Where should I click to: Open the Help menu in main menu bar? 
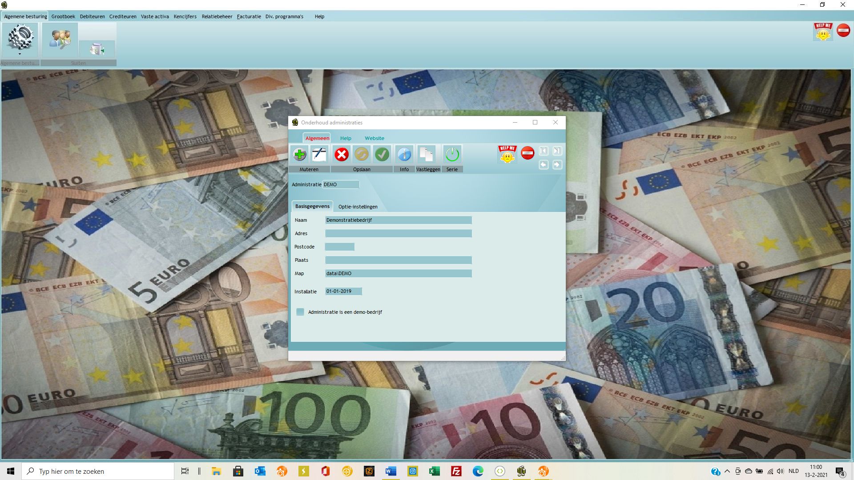click(x=319, y=16)
